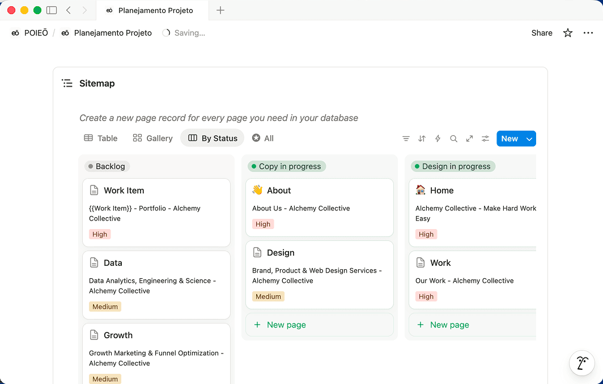
Task: Open the About card
Action: [320, 208]
